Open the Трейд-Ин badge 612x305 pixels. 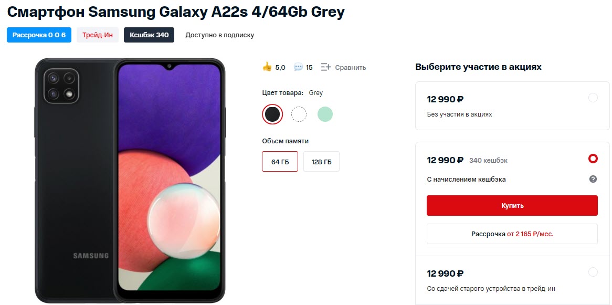point(97,35)
